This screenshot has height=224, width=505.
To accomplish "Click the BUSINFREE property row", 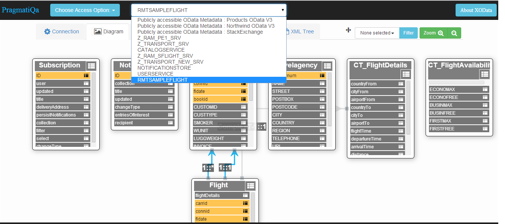I will [459, 113].
